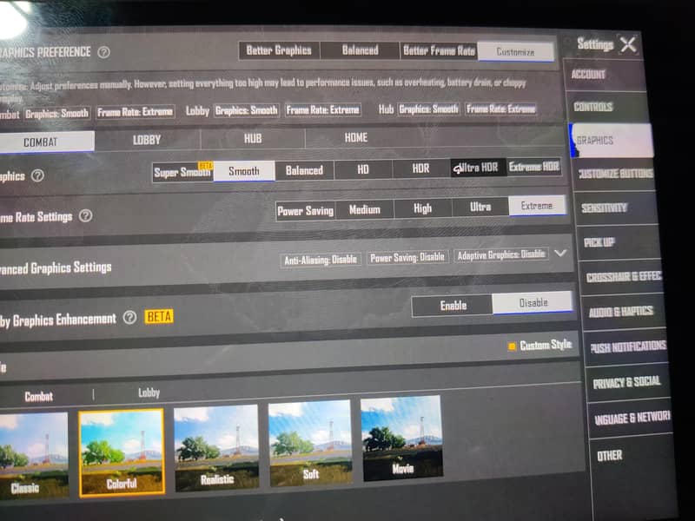Set frame rate to Ultra
The height and width of the screenshot is (521, 695).
480,207
